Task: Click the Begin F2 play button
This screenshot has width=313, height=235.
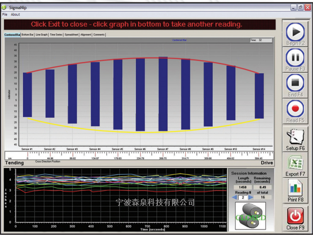Action: tap(295, 33)
